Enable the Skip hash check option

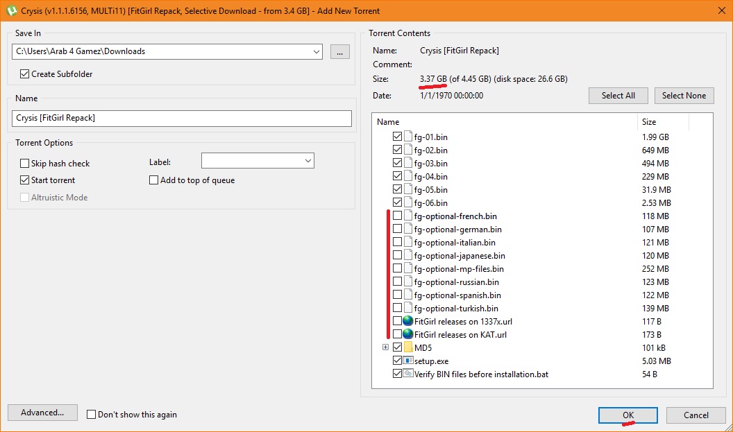25,164
